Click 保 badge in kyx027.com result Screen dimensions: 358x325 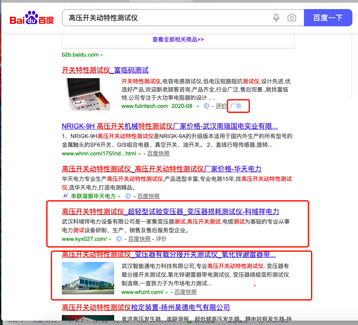pyautogui.click(x=119, y=239)
